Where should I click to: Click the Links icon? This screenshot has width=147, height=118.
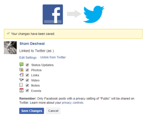point(22,75)
